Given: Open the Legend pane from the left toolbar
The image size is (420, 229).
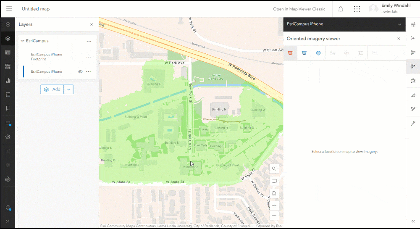Looking at the screenshot, I should click(x=8, y=94).
